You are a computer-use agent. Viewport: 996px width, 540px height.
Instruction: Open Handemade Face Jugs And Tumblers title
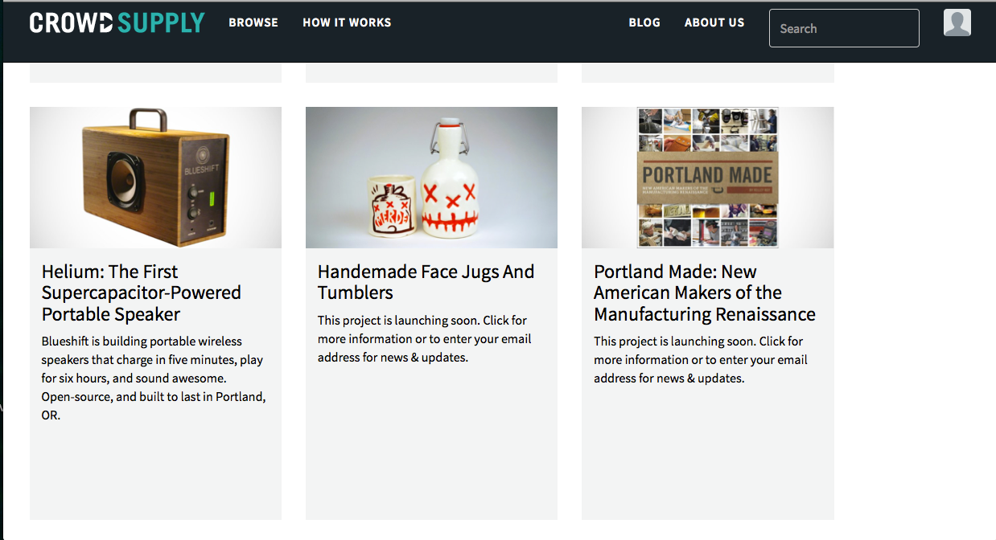click(x=426, y=282)
